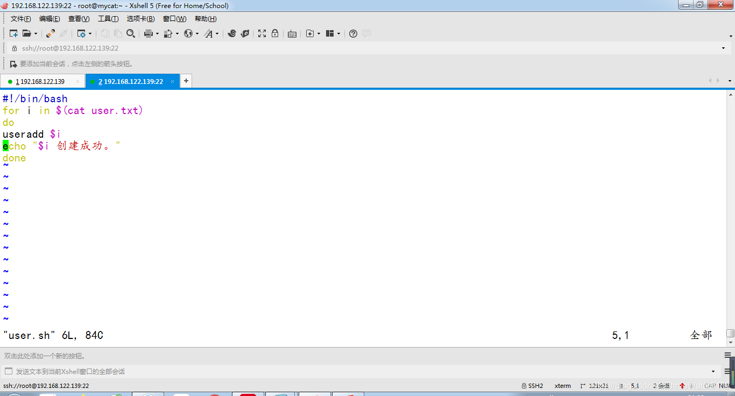This screenshot has height=396, width=735.
Task: Click the swirl Xftp icon
Action: coord(232,33)
